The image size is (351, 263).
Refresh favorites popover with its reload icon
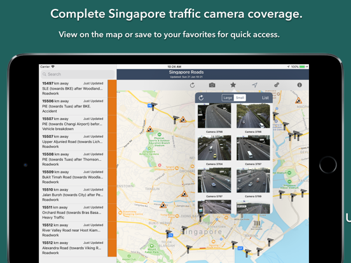point(201,98)
